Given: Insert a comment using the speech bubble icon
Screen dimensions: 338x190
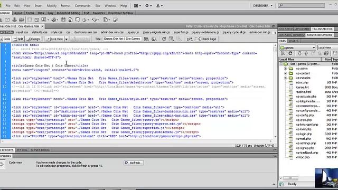Looking at the screenshot, I should [x=78, y=20].
